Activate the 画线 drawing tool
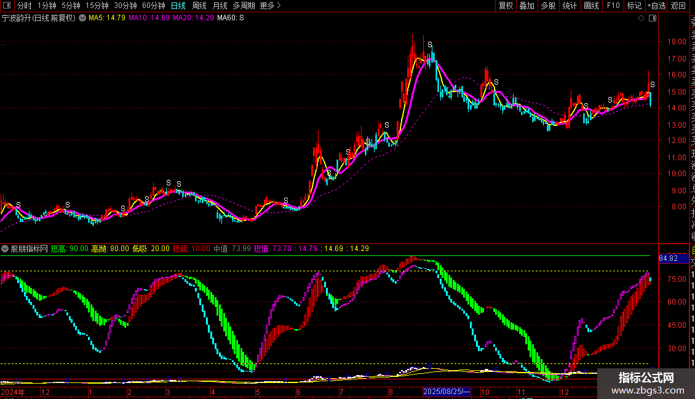This screenshot has width=695, height=399. pyautogui.click(x=591, y=6)
